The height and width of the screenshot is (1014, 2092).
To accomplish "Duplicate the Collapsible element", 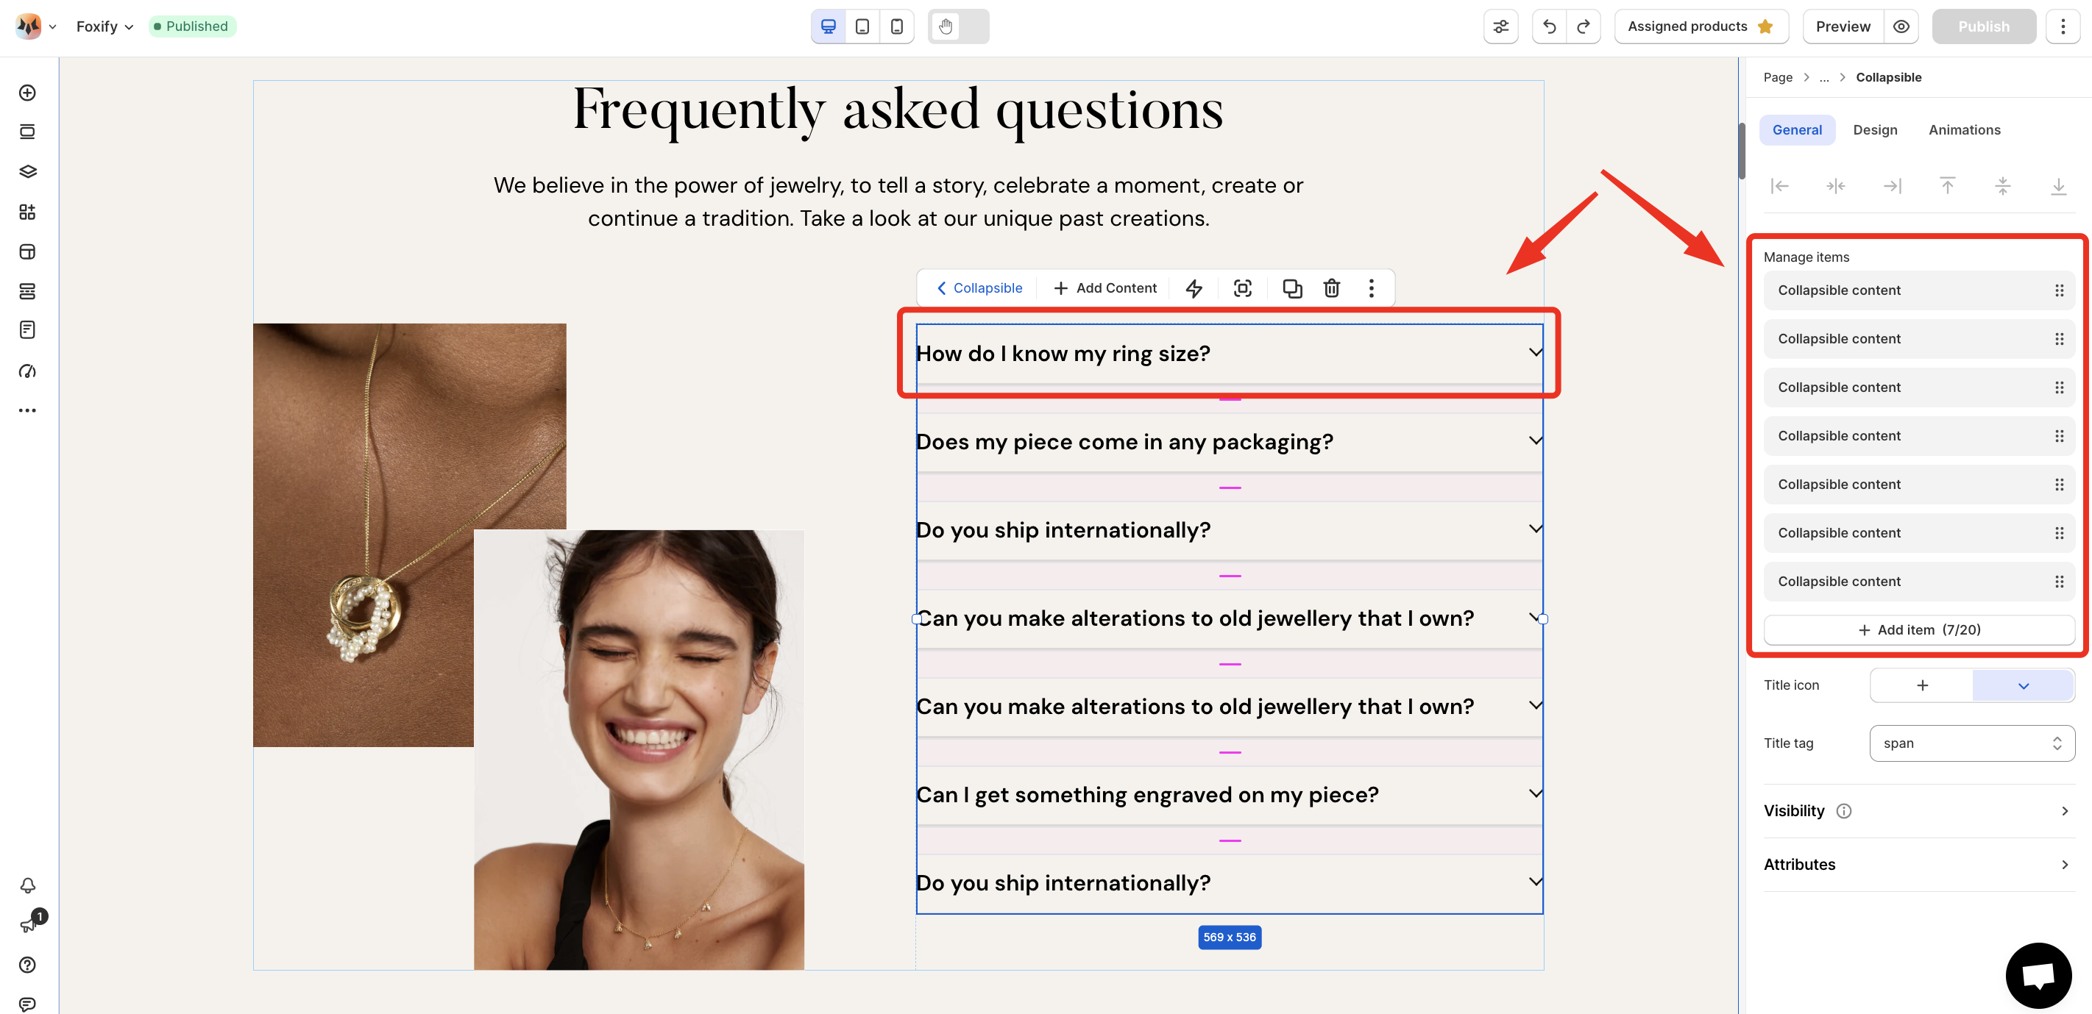I will click(x=1292, y=288).
